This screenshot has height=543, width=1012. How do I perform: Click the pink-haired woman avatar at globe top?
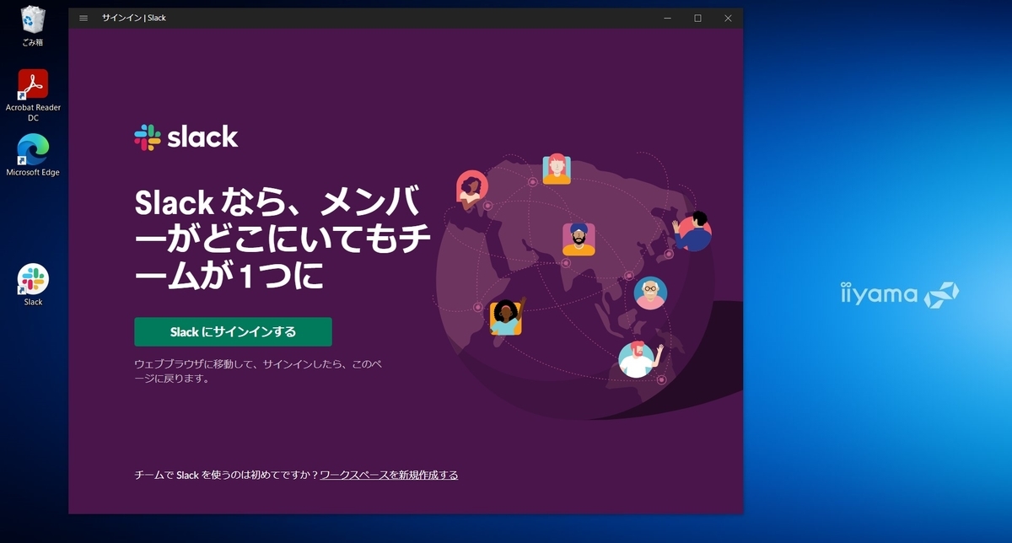click(556, 169)
